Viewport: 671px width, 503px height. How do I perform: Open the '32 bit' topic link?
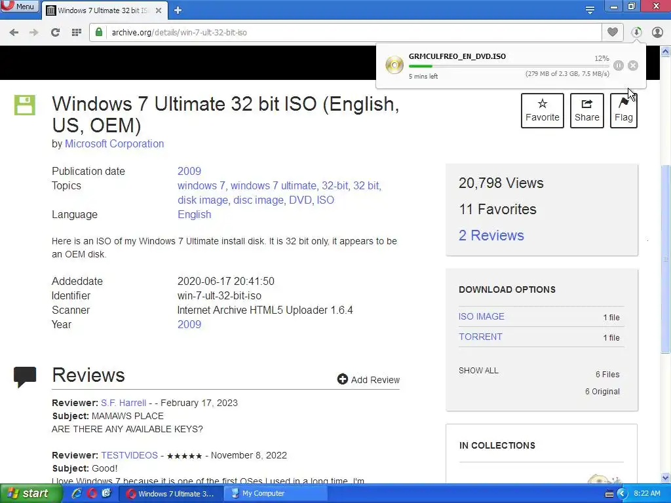point(366,185)
